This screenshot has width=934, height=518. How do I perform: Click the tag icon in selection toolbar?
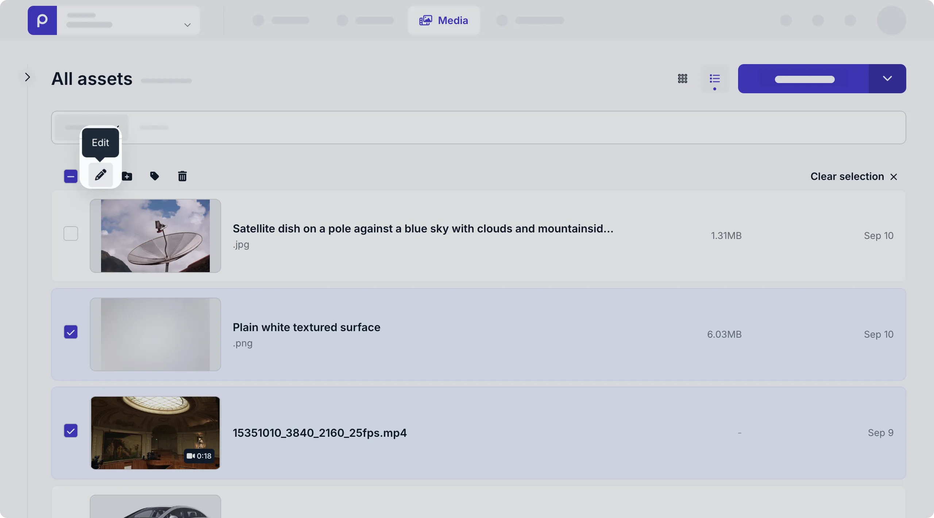pyautogui.click(x=154, y=176)
